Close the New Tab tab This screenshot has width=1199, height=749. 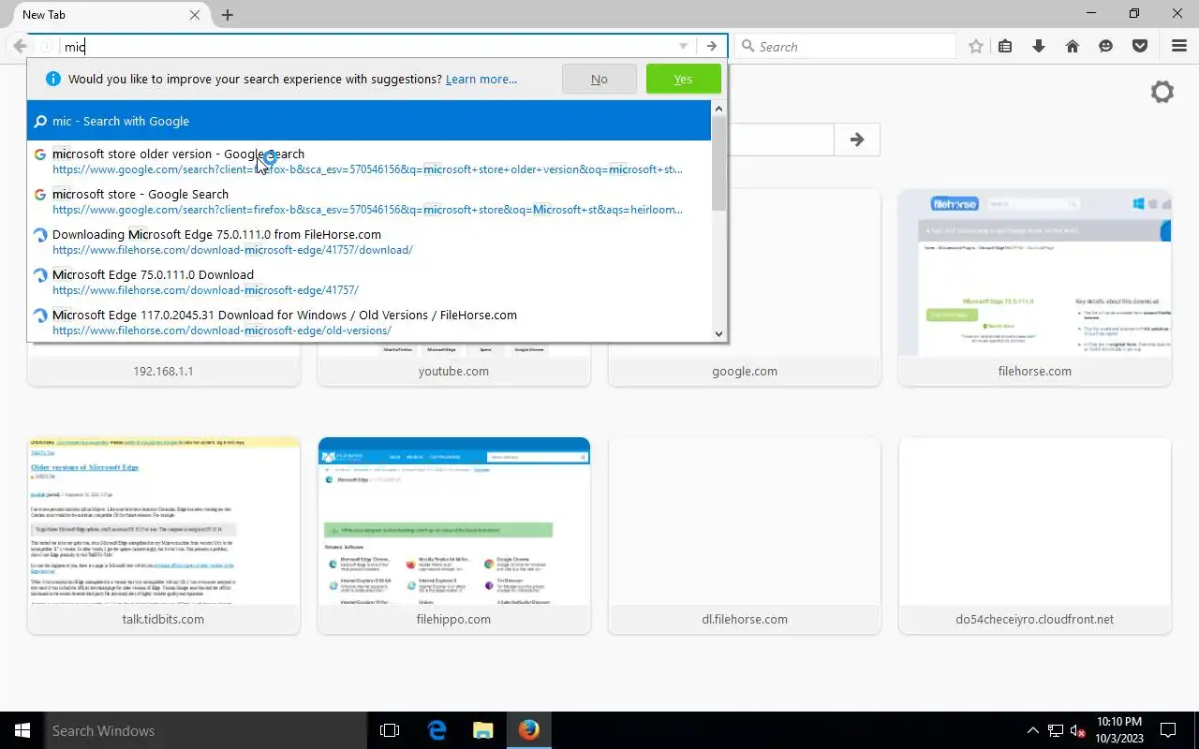[x=195, y=15]
